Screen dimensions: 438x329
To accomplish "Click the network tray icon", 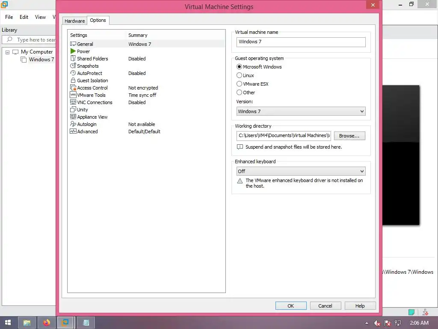I will [398, 323].
